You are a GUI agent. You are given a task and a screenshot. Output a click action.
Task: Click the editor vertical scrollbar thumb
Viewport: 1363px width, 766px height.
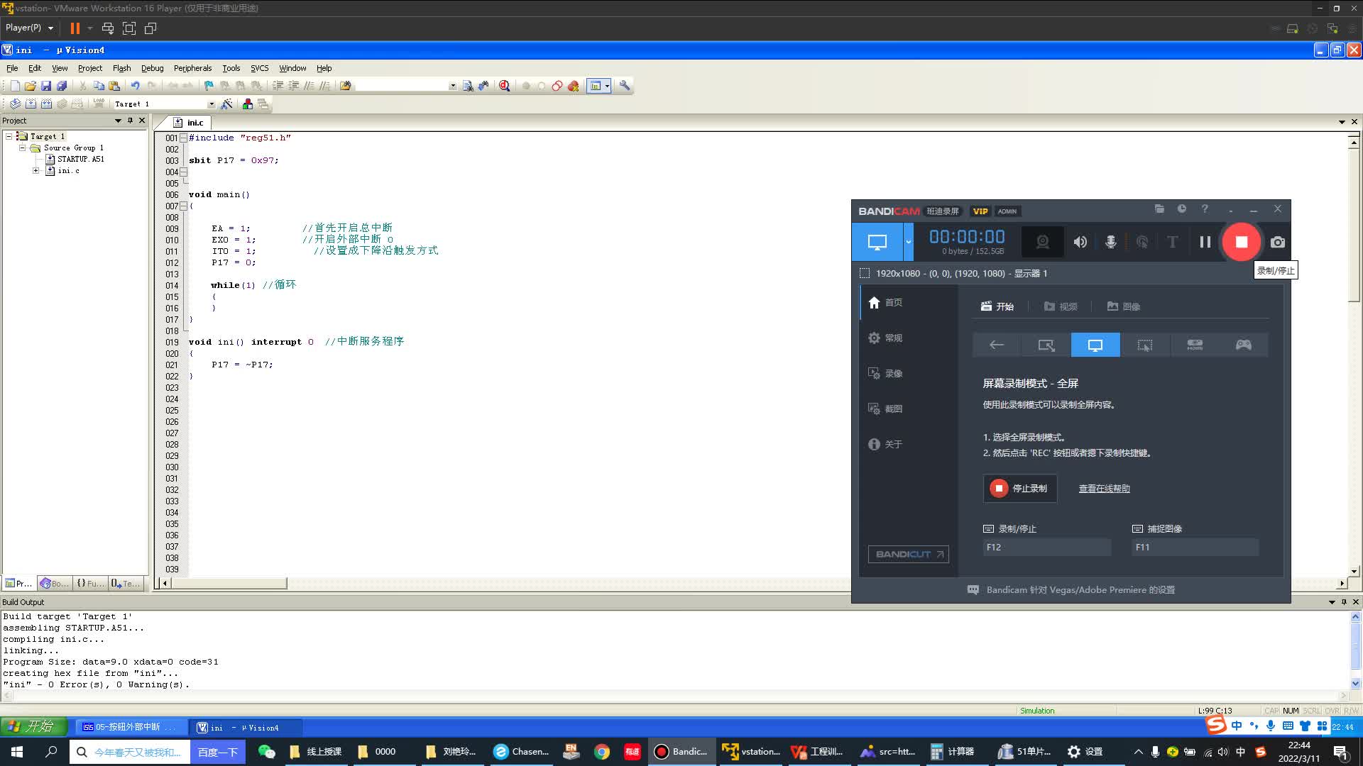tap(1354, 226)
